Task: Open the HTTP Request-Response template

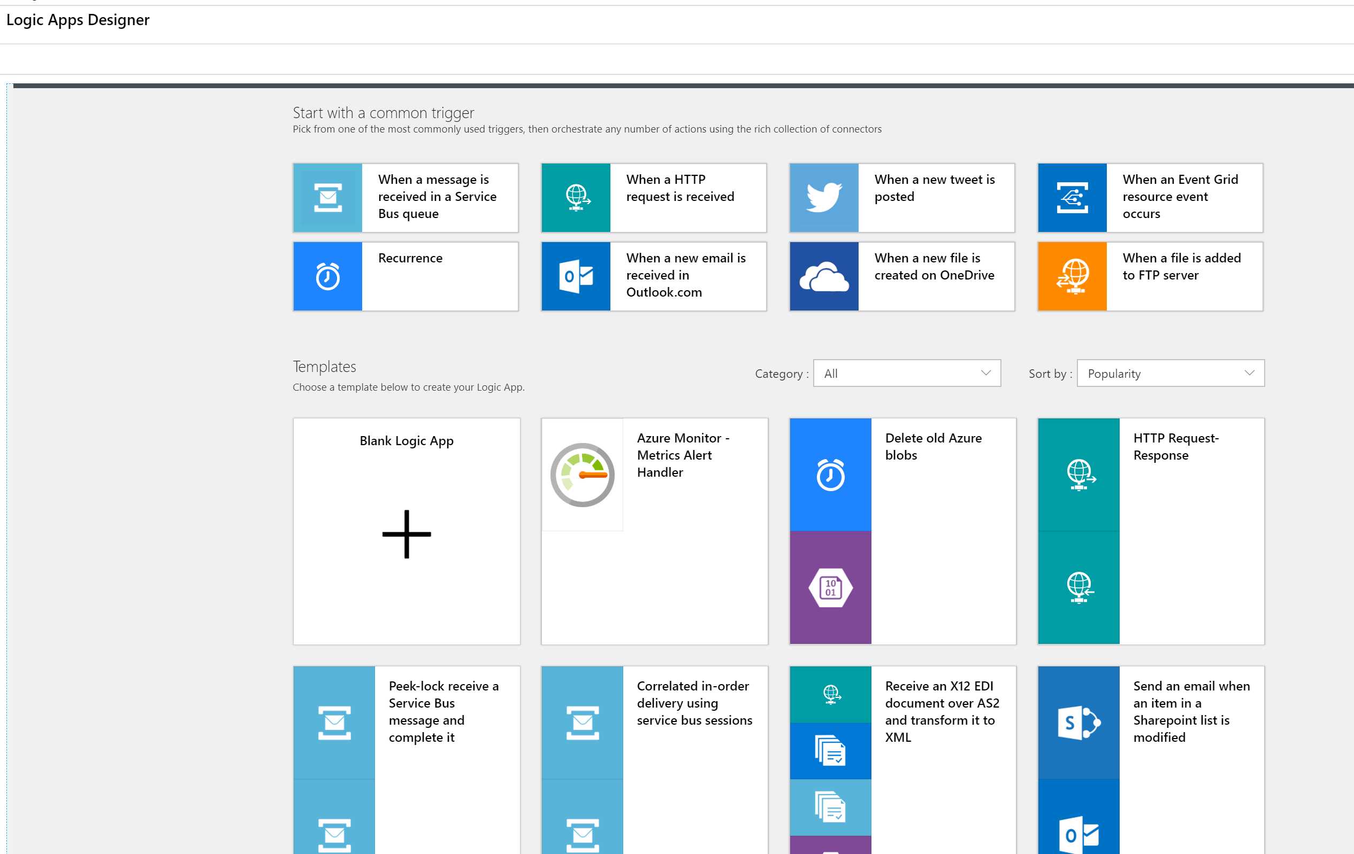Action: coord(1149,531)
